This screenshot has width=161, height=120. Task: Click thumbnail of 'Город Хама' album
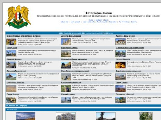[x=11, y=53]
